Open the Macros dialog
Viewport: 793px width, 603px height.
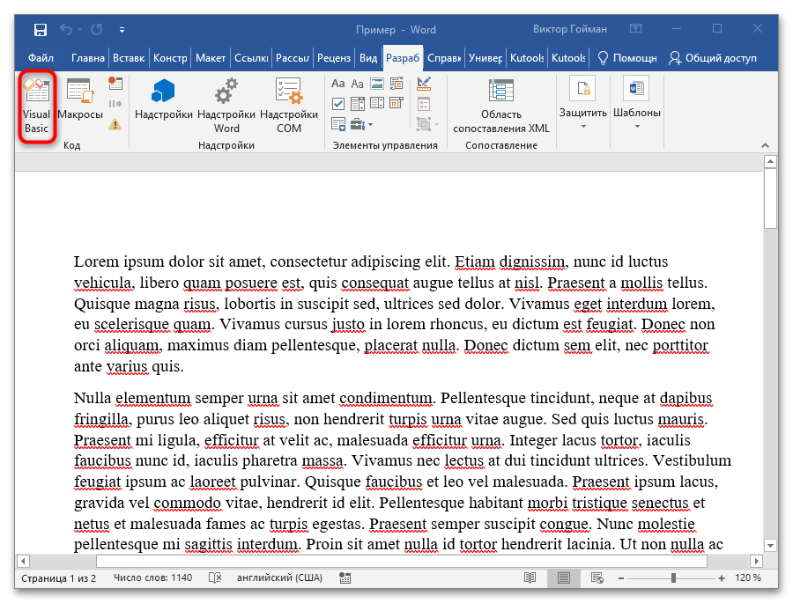80,99
